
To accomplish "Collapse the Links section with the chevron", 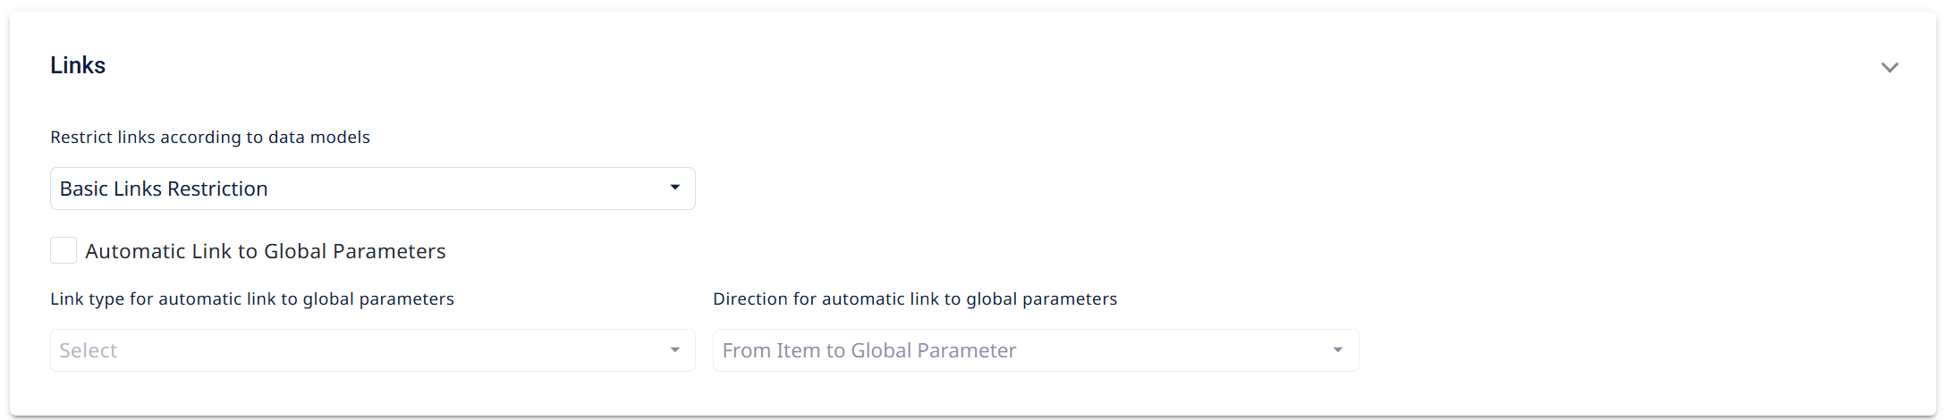I will (x=1889, y=67).
